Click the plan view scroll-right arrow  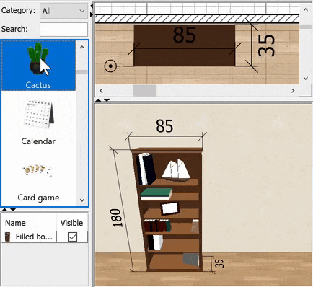293,91
